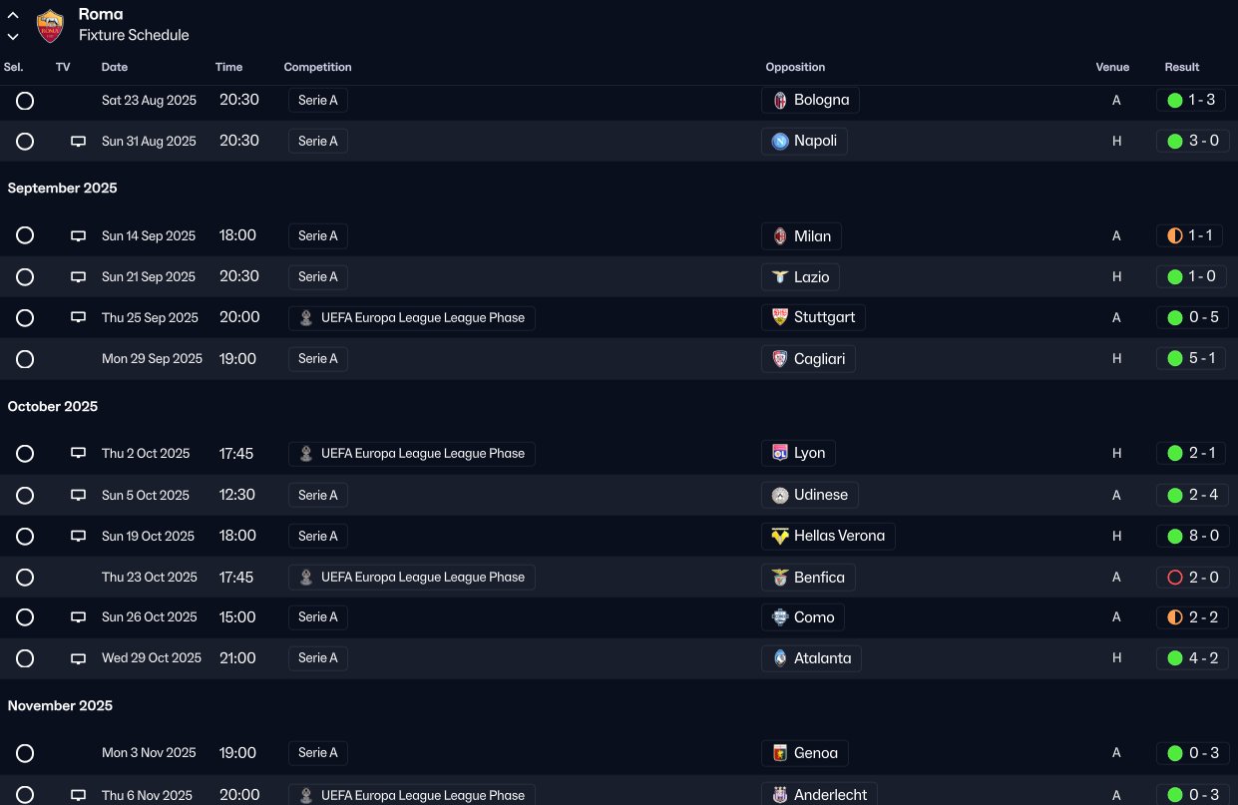Select the Benfica fixture row circle
1238x805 pixels.
(25, 578)
